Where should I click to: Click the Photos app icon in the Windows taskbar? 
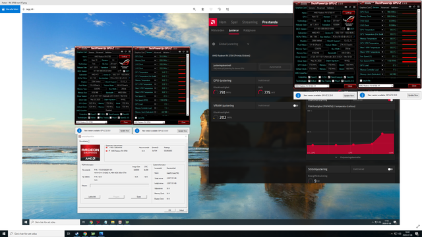pos(101,234)
